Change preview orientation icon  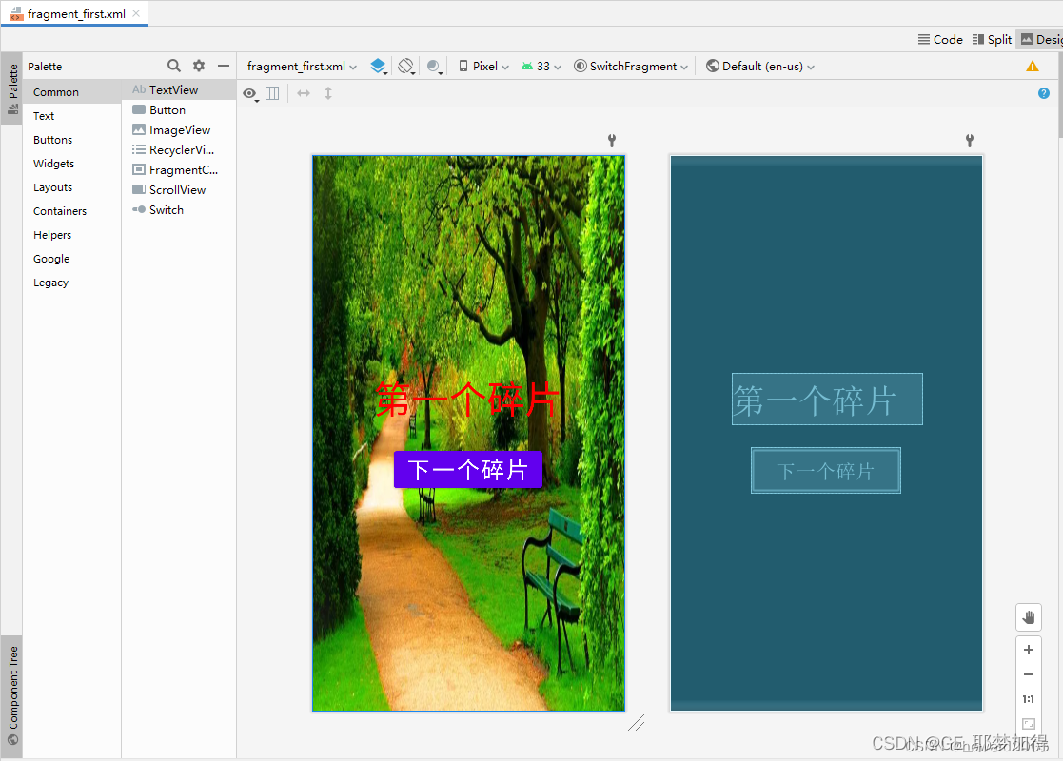[x=406, y=67]
